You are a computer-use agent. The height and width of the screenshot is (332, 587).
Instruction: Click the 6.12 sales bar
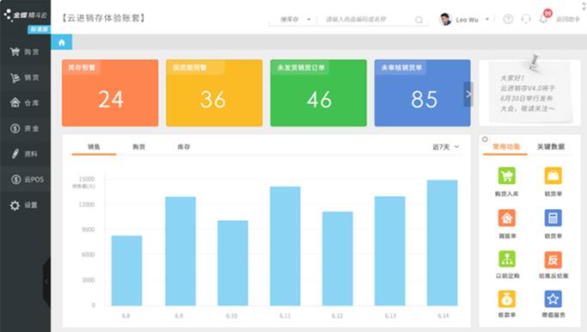tap(337, 259)
